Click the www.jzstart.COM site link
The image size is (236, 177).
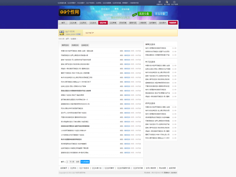point(73,34)
